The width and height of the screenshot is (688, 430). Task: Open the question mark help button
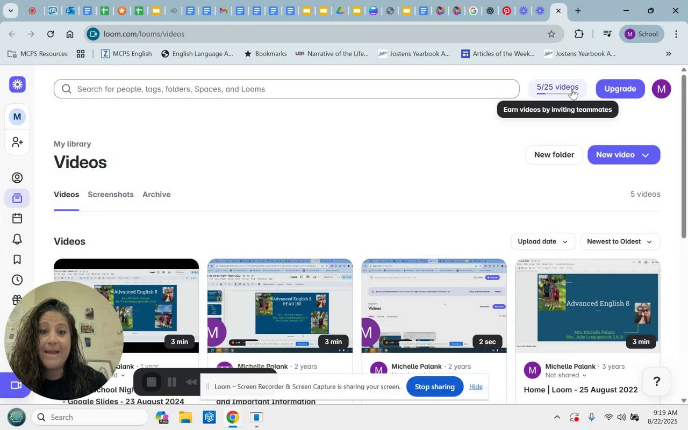point(656,382)
